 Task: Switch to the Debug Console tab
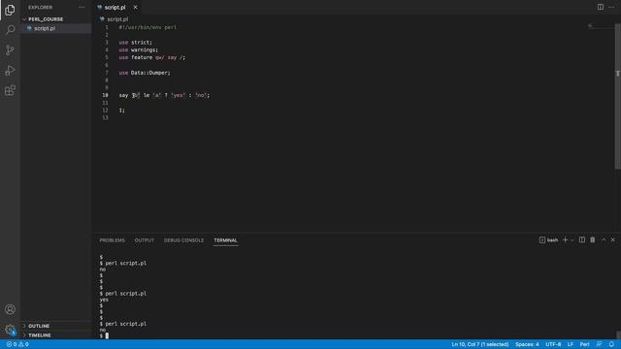pos(183,240)
